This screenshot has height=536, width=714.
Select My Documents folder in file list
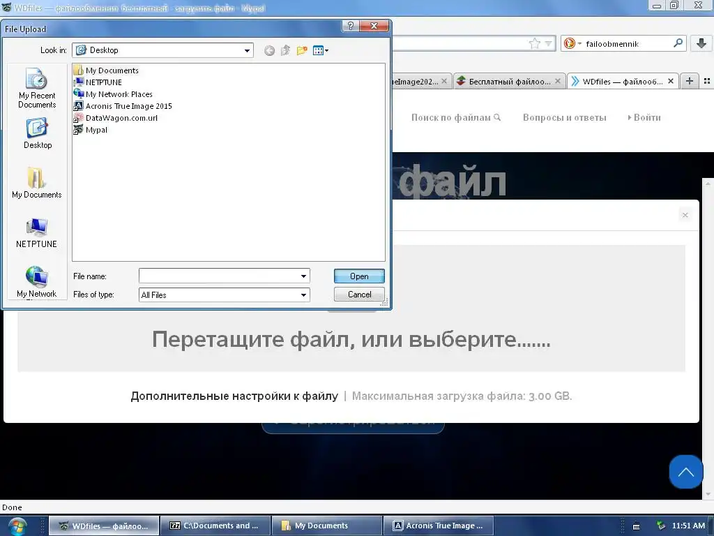(106, 70)
